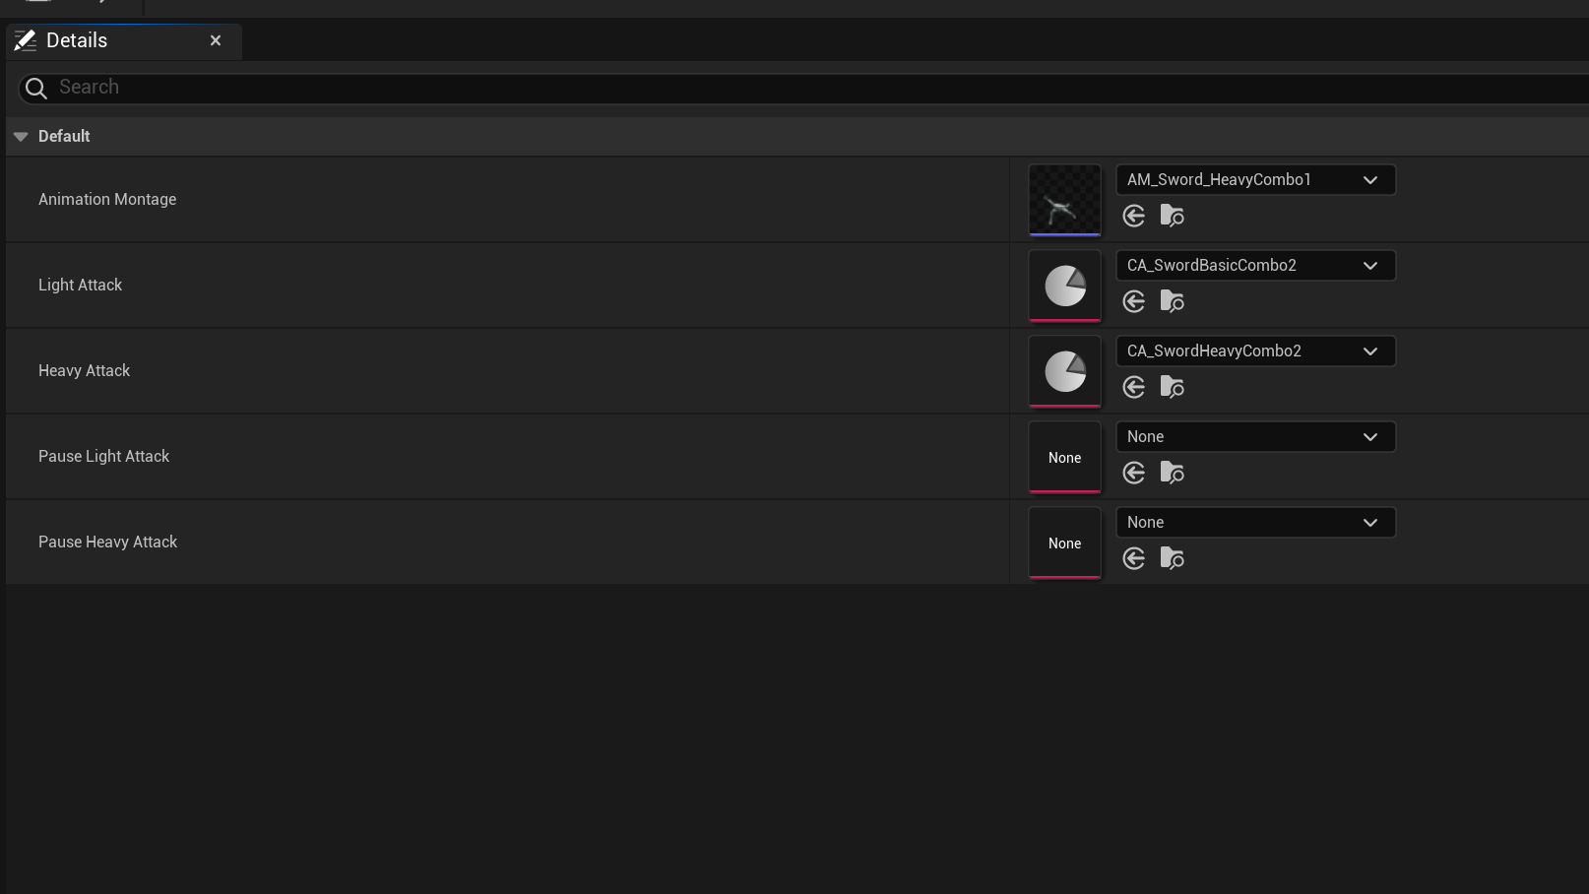Use selected asset for Pause Light Attack
This screenshot has width=1589, height=894.
(x=1134, y=473)
